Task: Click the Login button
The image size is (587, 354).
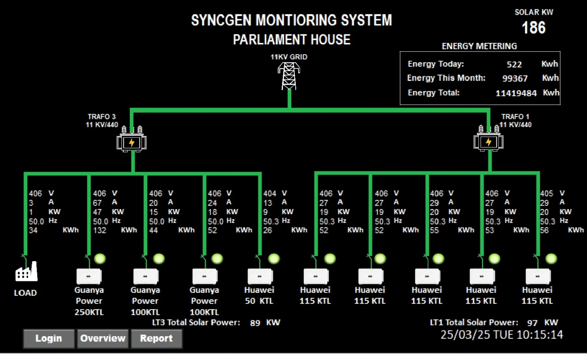Action: pos(49,338)
